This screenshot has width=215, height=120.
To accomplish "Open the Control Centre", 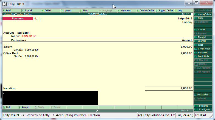I will coord(146,10).
